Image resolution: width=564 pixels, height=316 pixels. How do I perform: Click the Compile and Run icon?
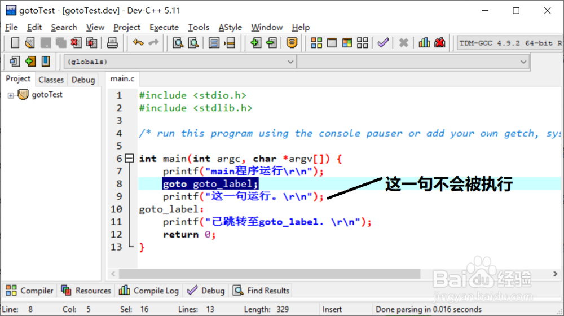tap(347, 43)
